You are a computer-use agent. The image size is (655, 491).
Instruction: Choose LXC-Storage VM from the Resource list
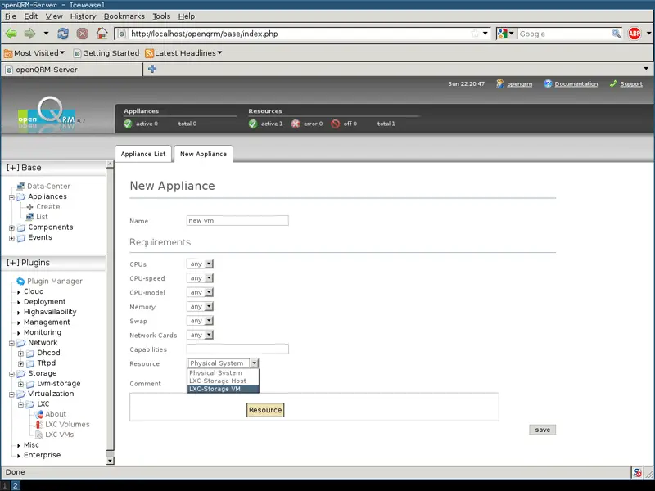(223, 389)
